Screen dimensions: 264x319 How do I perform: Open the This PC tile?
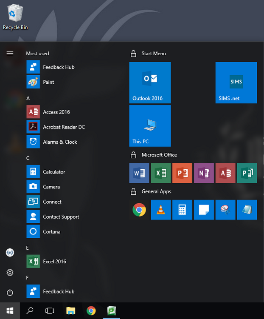coord(150,126)
